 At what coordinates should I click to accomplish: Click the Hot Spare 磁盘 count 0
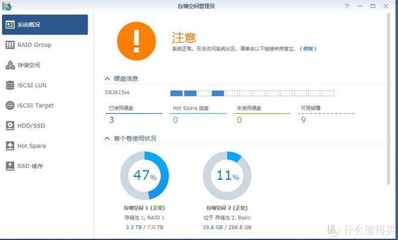(176, 120)
